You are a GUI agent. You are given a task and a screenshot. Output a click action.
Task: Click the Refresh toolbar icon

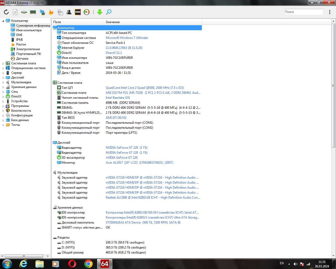tap(6, 12)
